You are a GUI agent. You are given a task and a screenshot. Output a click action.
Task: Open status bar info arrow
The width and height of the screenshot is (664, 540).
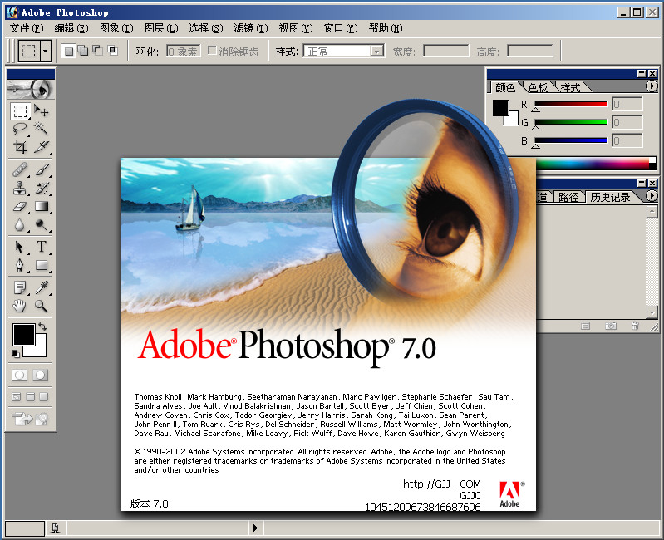[255, 528]
